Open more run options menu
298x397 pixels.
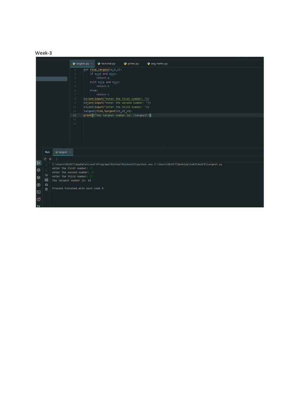click(57, 159)
